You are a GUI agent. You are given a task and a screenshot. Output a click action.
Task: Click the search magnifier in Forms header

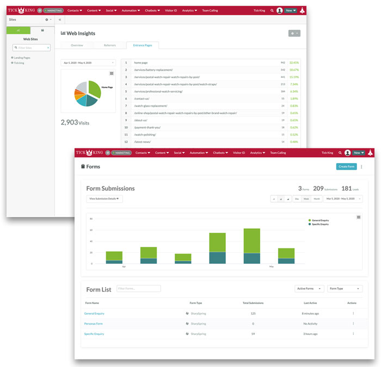coord(340,153)
